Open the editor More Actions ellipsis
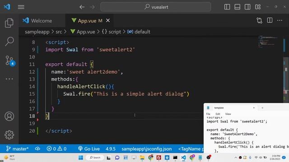 pos(280,20)
